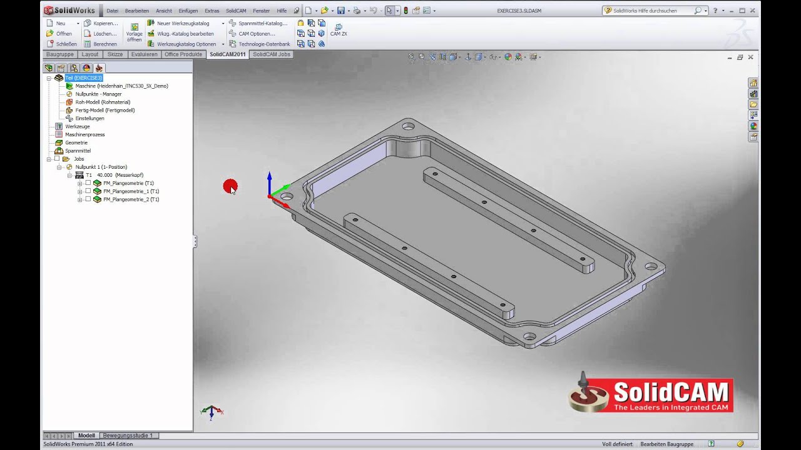Screen dimensions: 801x450
Task: Click the Previous View icon
Action: pyautogui.click(x=433, y=57)
